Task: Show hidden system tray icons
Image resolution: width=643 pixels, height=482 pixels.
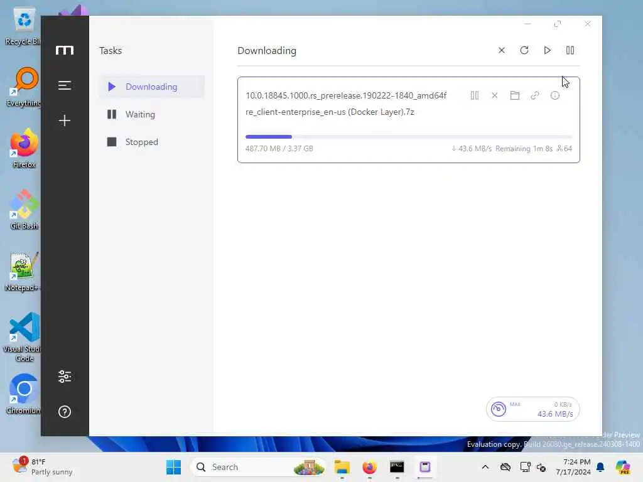Action: tap(485, 467)
